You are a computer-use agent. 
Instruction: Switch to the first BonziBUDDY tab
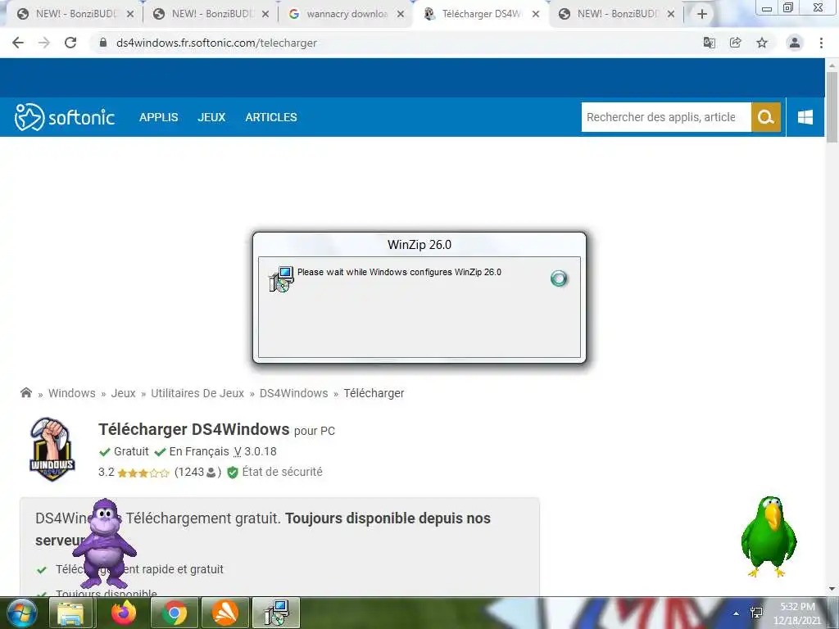point(75,14)
